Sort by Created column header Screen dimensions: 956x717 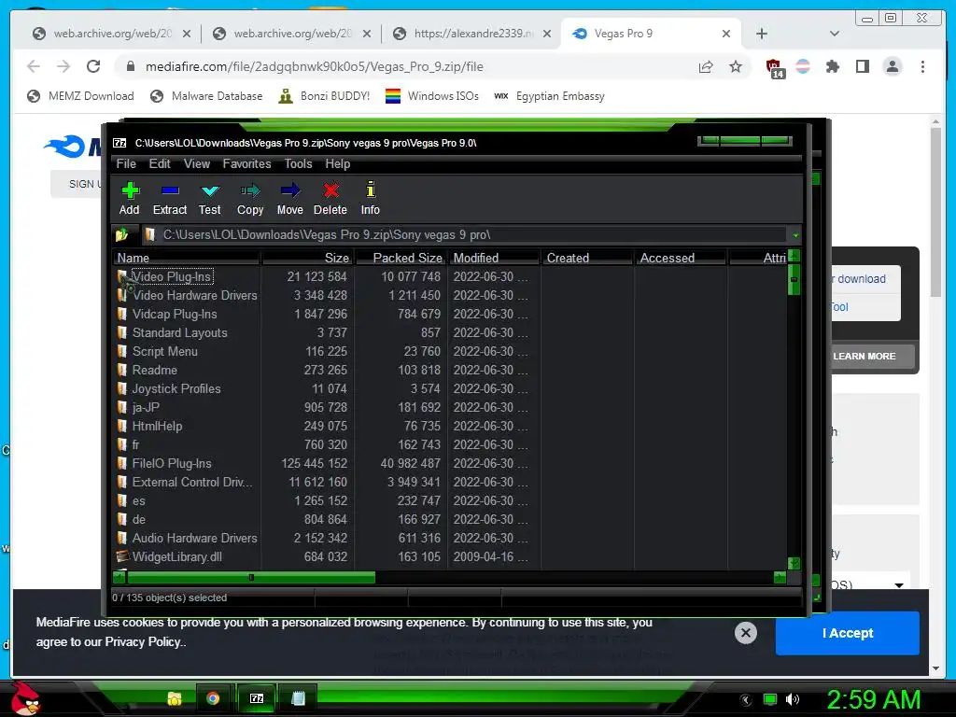coord(588,258)
